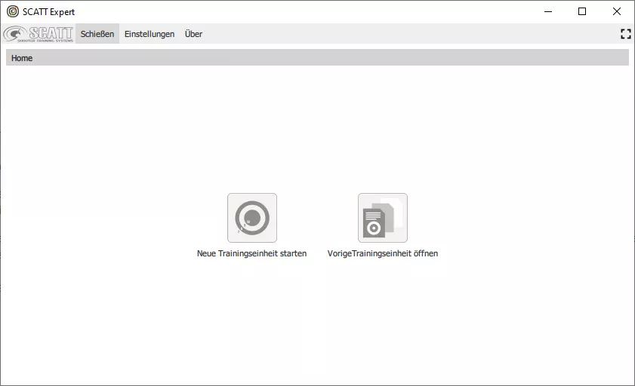Viewport: 635px width, 386px height.
Task: Click the 'VorigeTrainingseinheit öffnen' text label
Action: point(383,254)
